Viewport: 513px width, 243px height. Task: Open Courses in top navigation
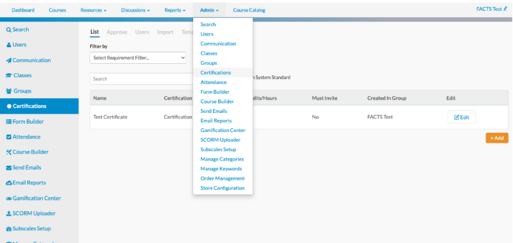[x=58, y=10]
